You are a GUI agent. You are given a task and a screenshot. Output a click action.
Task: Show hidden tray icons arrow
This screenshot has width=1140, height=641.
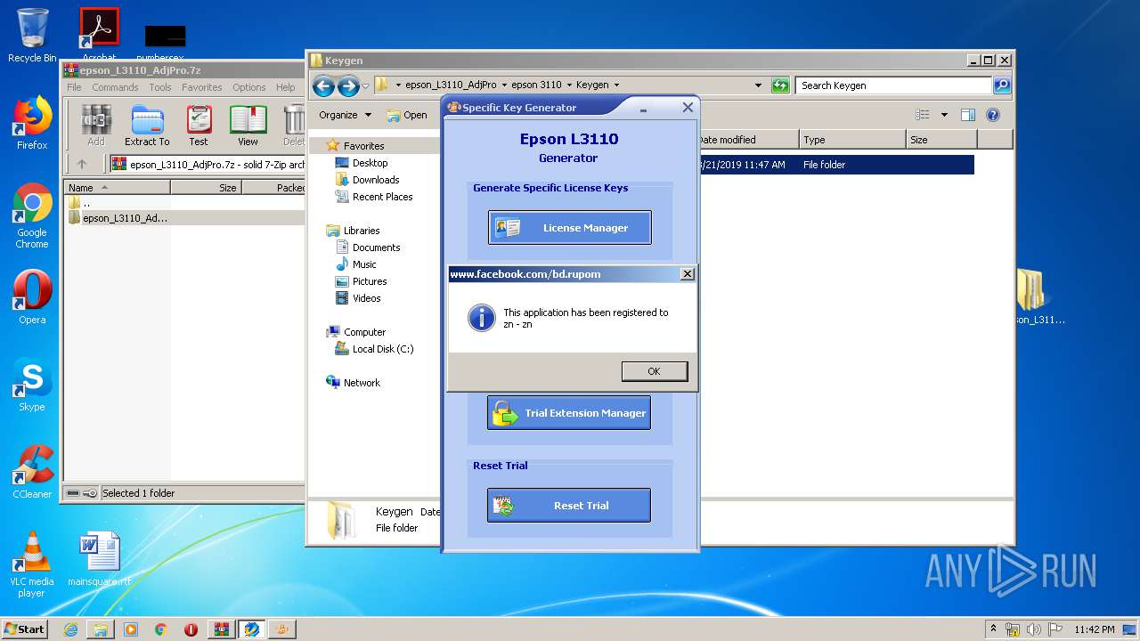(x=993, y=629)
